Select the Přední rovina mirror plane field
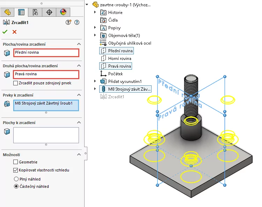 click(46, 53)
